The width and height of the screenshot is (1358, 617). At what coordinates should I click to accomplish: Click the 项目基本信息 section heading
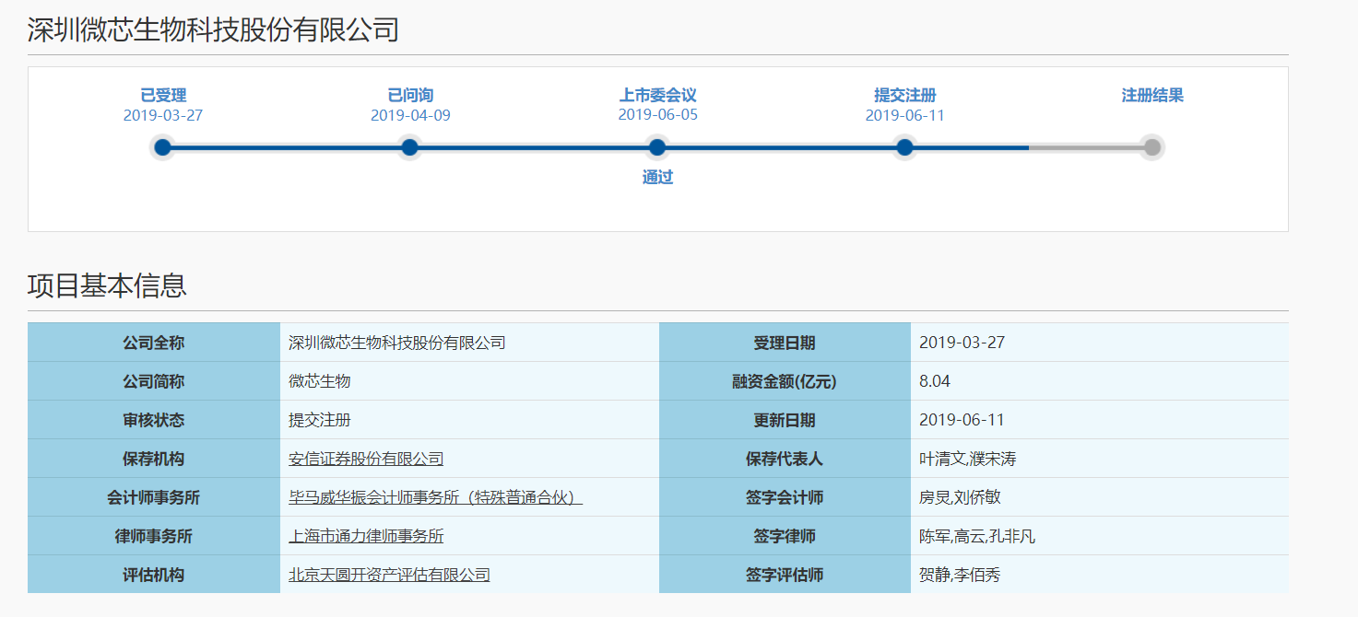pyautogui.click(x=107, y=285)
